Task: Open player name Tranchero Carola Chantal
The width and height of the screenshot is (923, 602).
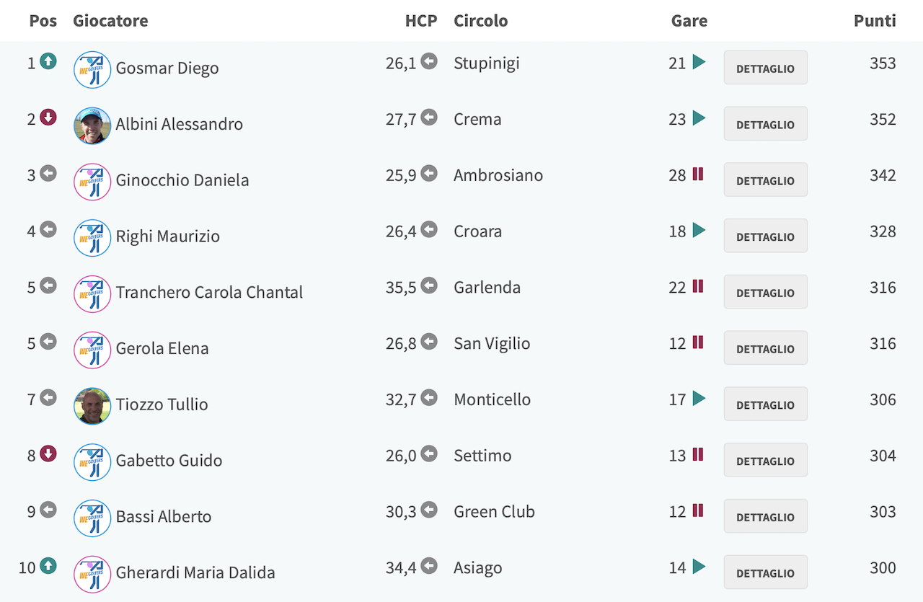Action: (x=209, y=292)
